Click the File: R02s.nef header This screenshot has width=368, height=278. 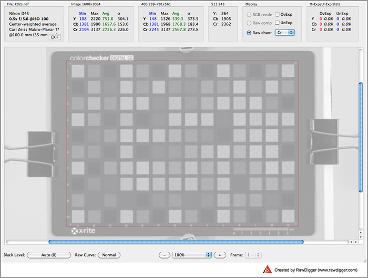pos(18,4)
